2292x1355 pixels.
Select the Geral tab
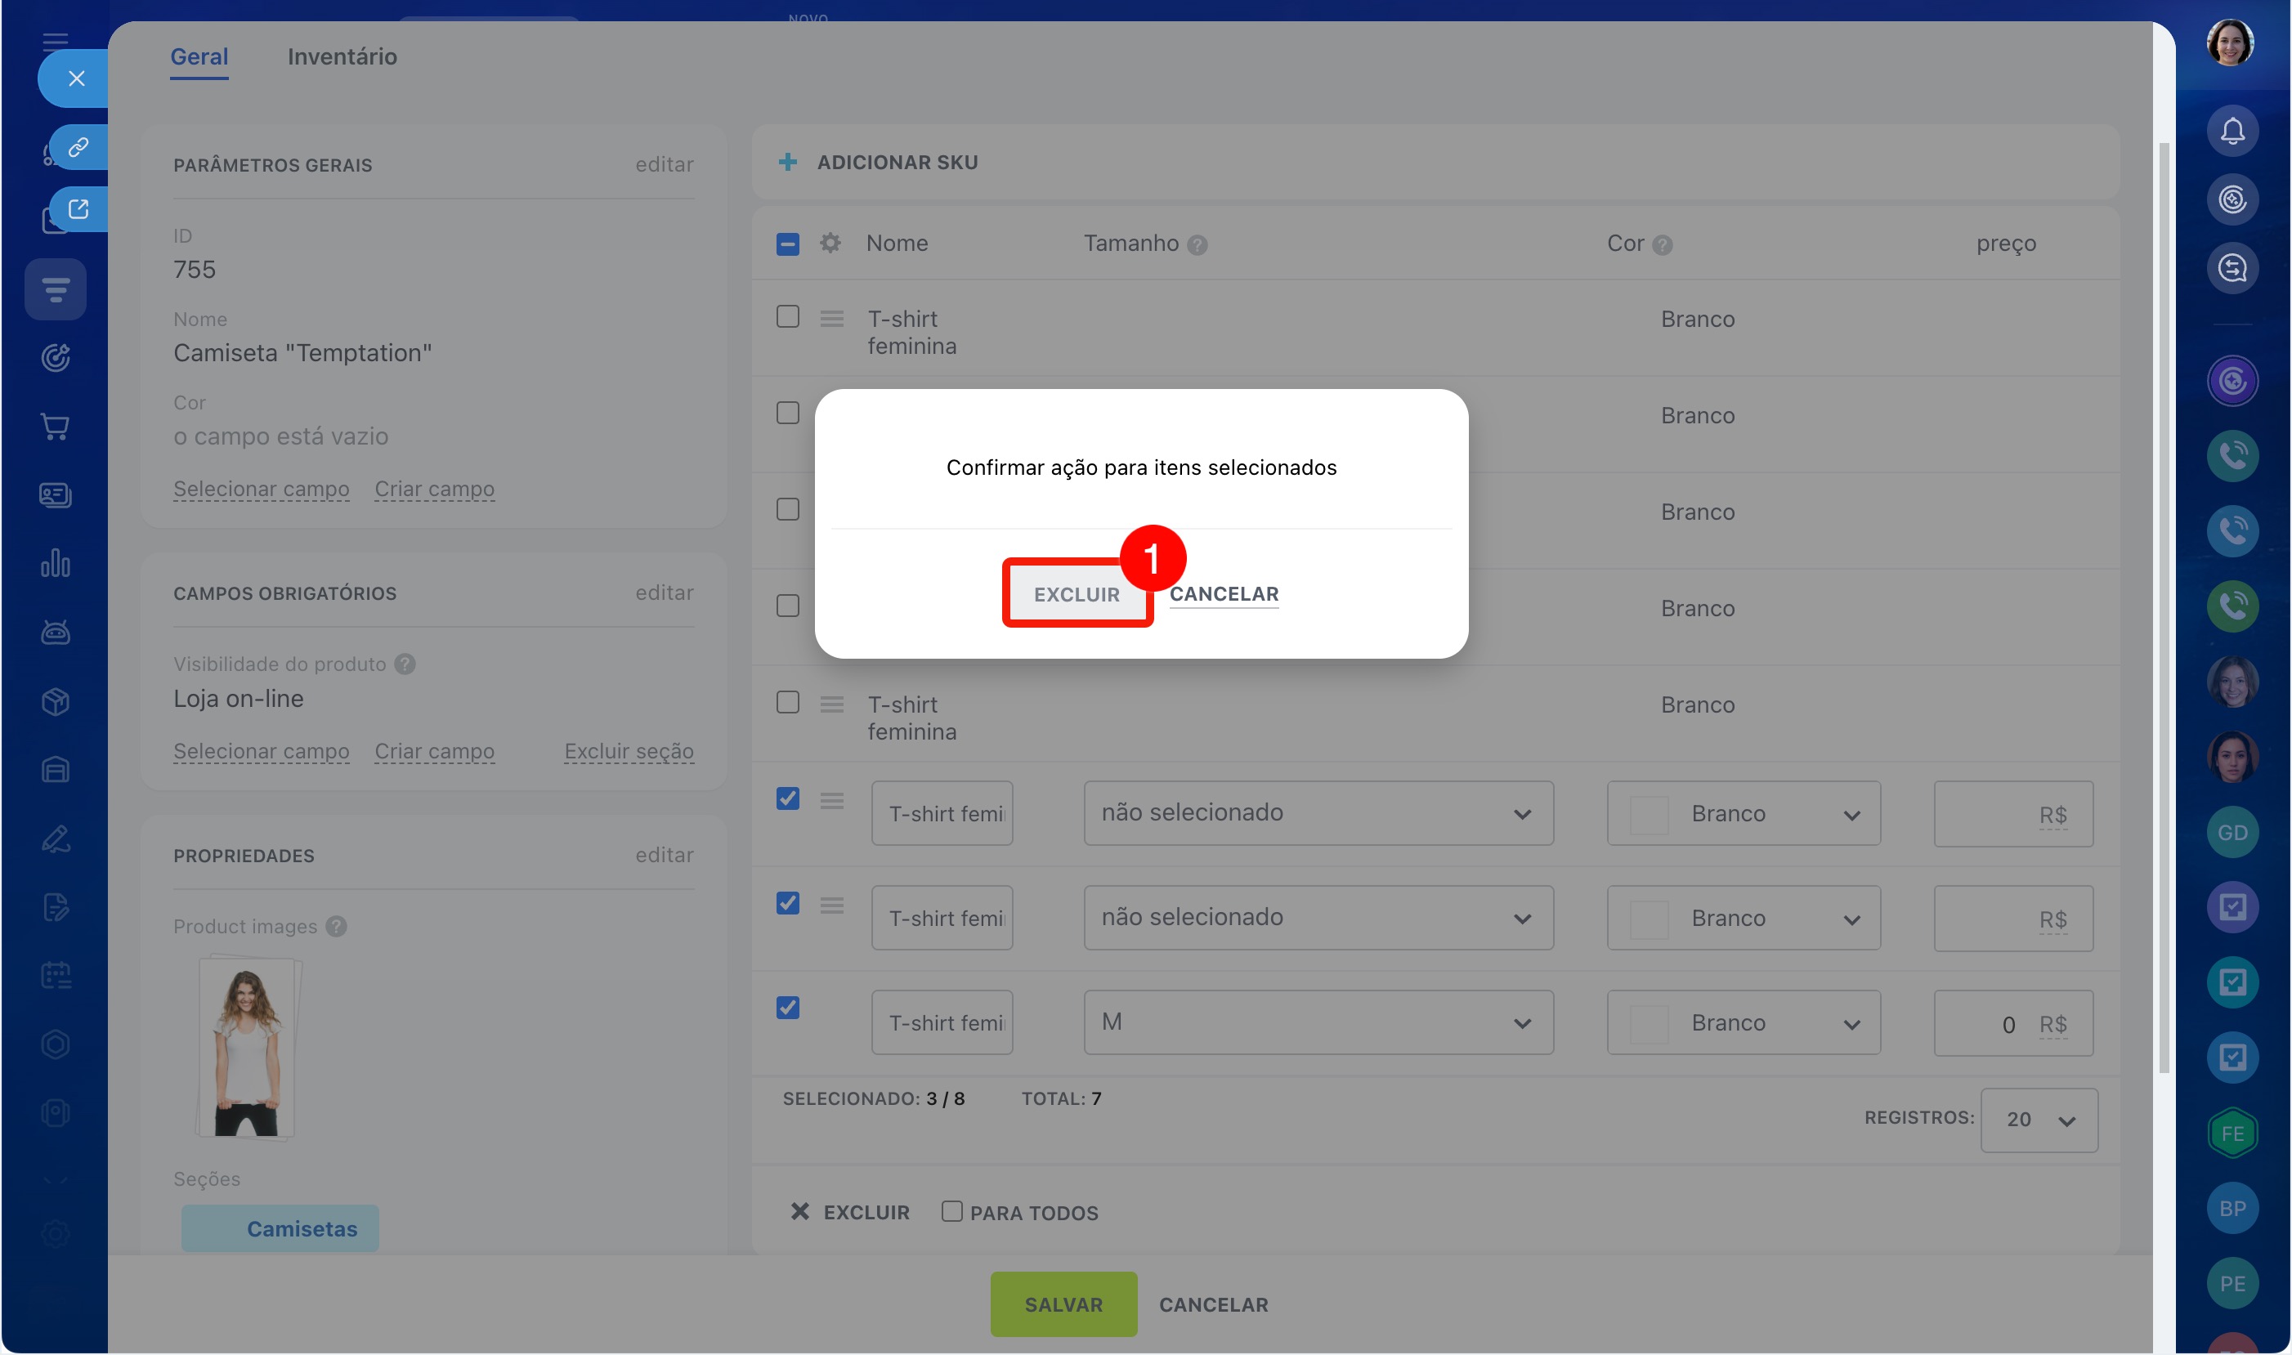coord(199,56)
